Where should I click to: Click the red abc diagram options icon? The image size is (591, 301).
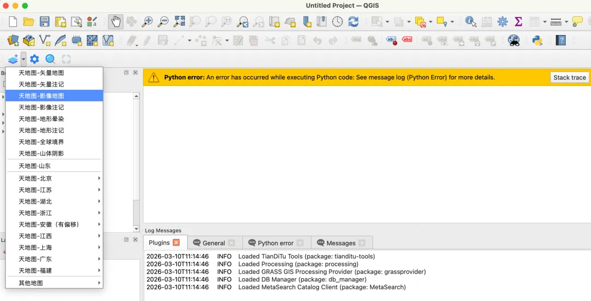pos(407,39)
